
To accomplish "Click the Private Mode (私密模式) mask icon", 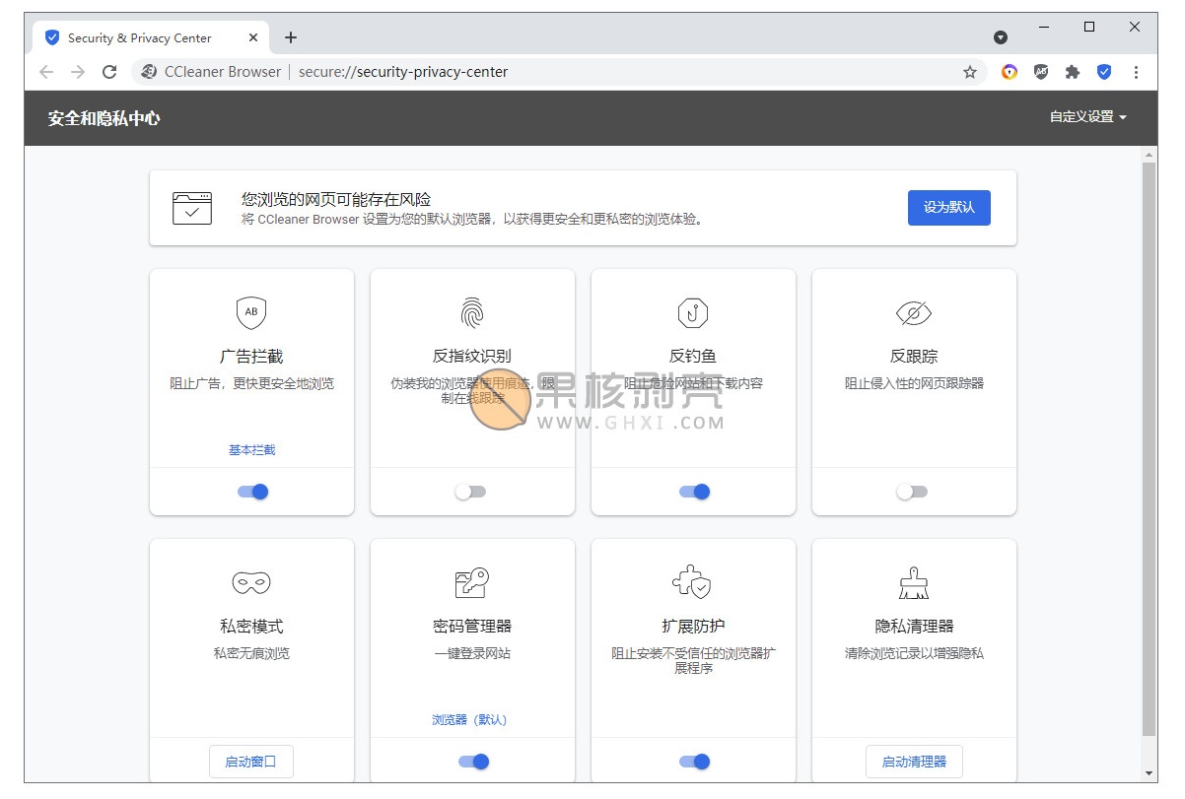I will (251, 583).
